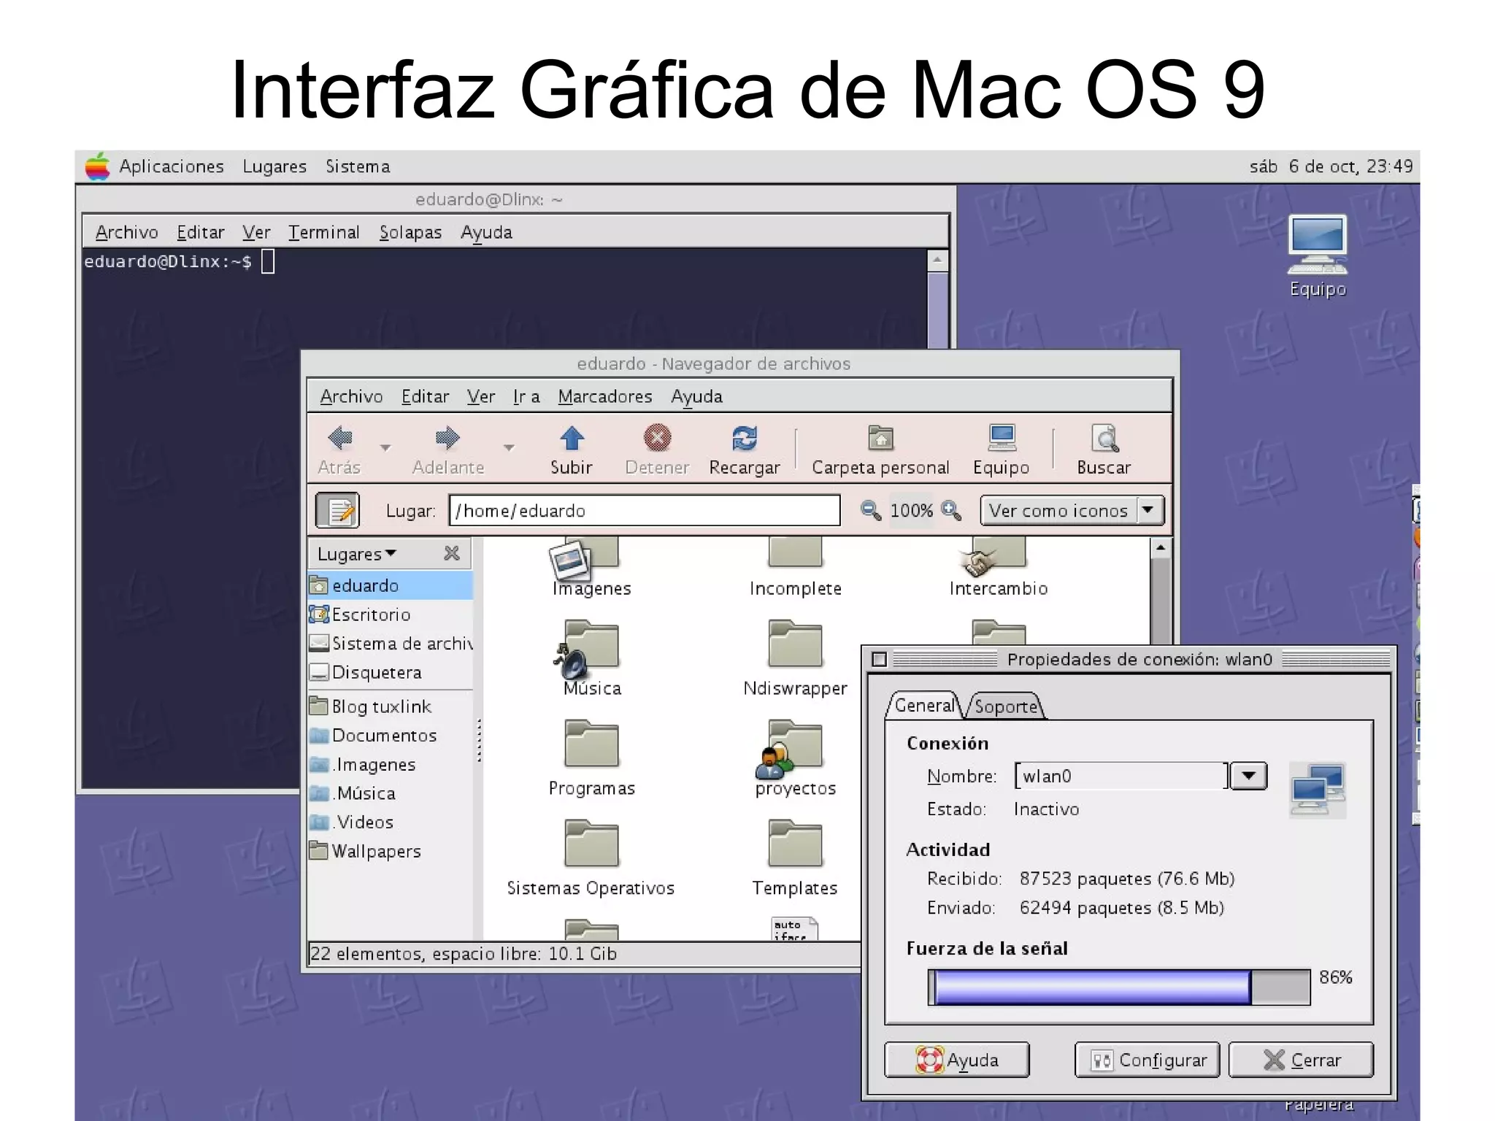Open the Ver como iconos dropdown
Screen dimensions: 1495x1121
pyautogui.click(x=1072, y=510)
